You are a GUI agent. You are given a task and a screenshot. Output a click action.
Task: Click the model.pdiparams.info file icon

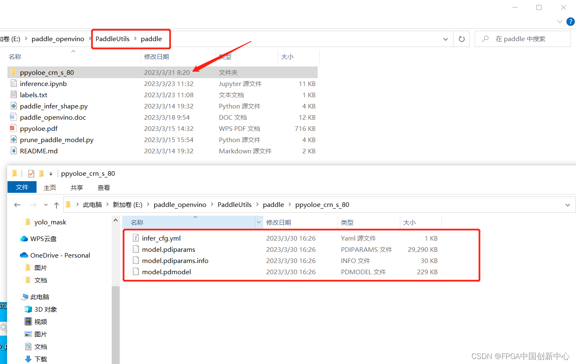point(135,261)
